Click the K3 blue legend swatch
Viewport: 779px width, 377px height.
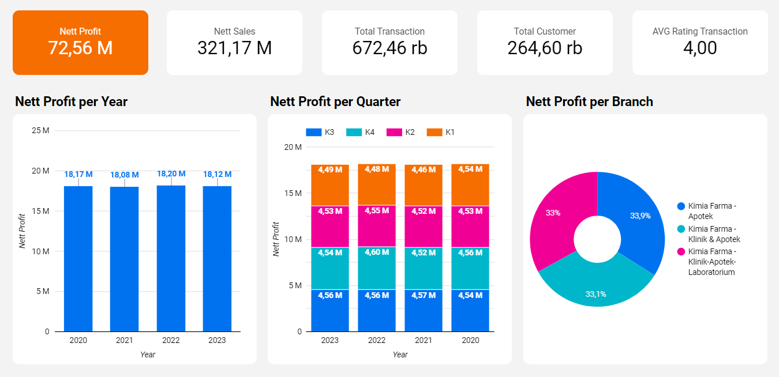click(313, 132)
